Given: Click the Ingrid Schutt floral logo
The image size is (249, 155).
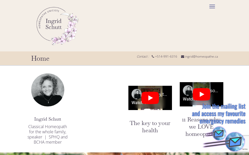Looking at the screenshot, I should (58, 26).
